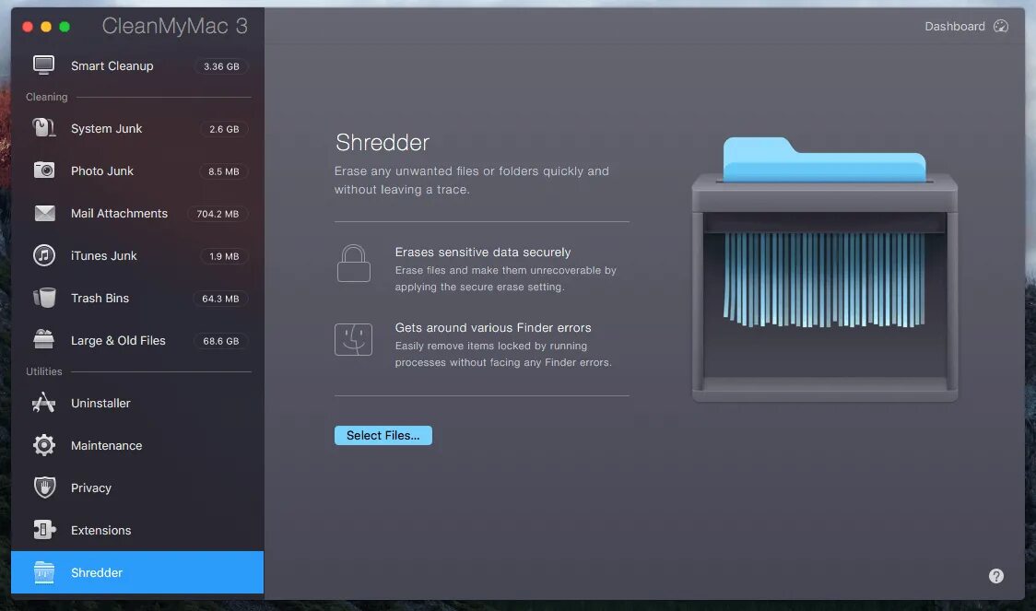Viewport: 1036px width, 611px height.
Task: Click the iTunes Junk music note icon
Action: (x=44, y=255)
